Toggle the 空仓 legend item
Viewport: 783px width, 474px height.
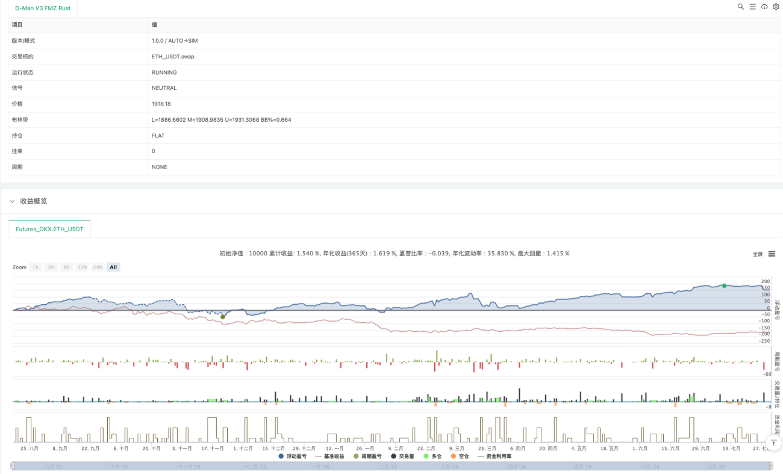click(459, 457)
